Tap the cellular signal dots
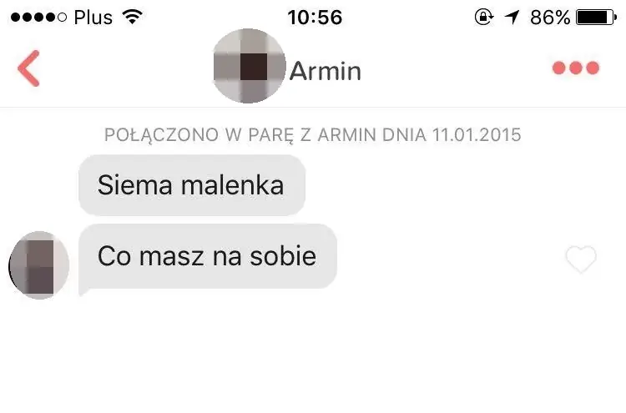 (x=38, y=18)
